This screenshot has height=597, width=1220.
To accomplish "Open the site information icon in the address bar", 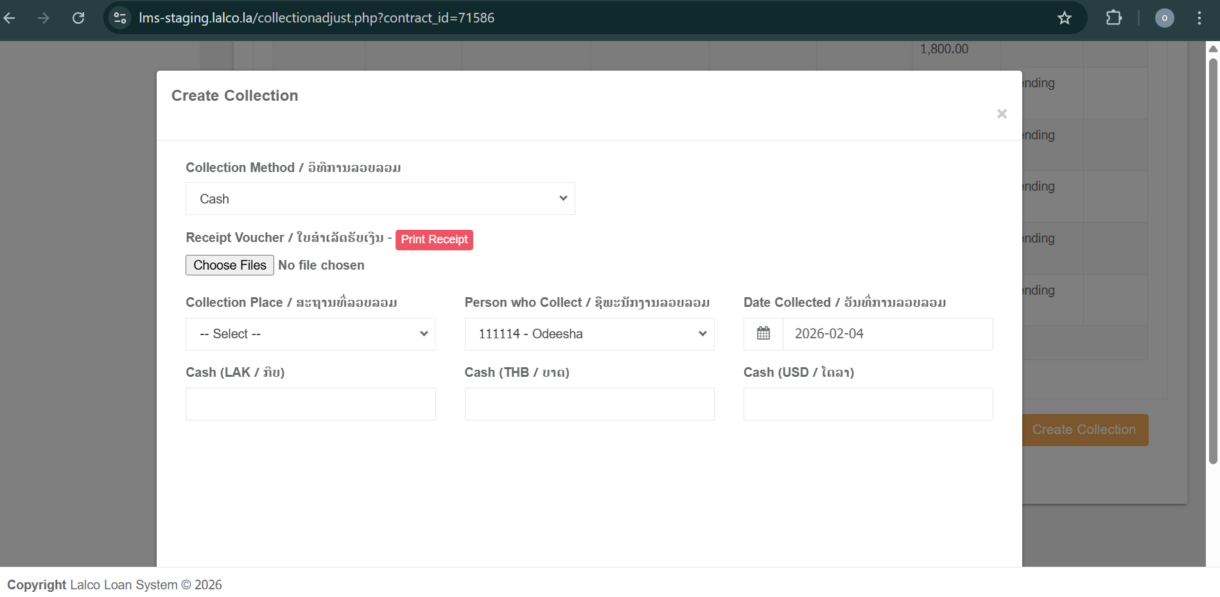I will point(120,18).
